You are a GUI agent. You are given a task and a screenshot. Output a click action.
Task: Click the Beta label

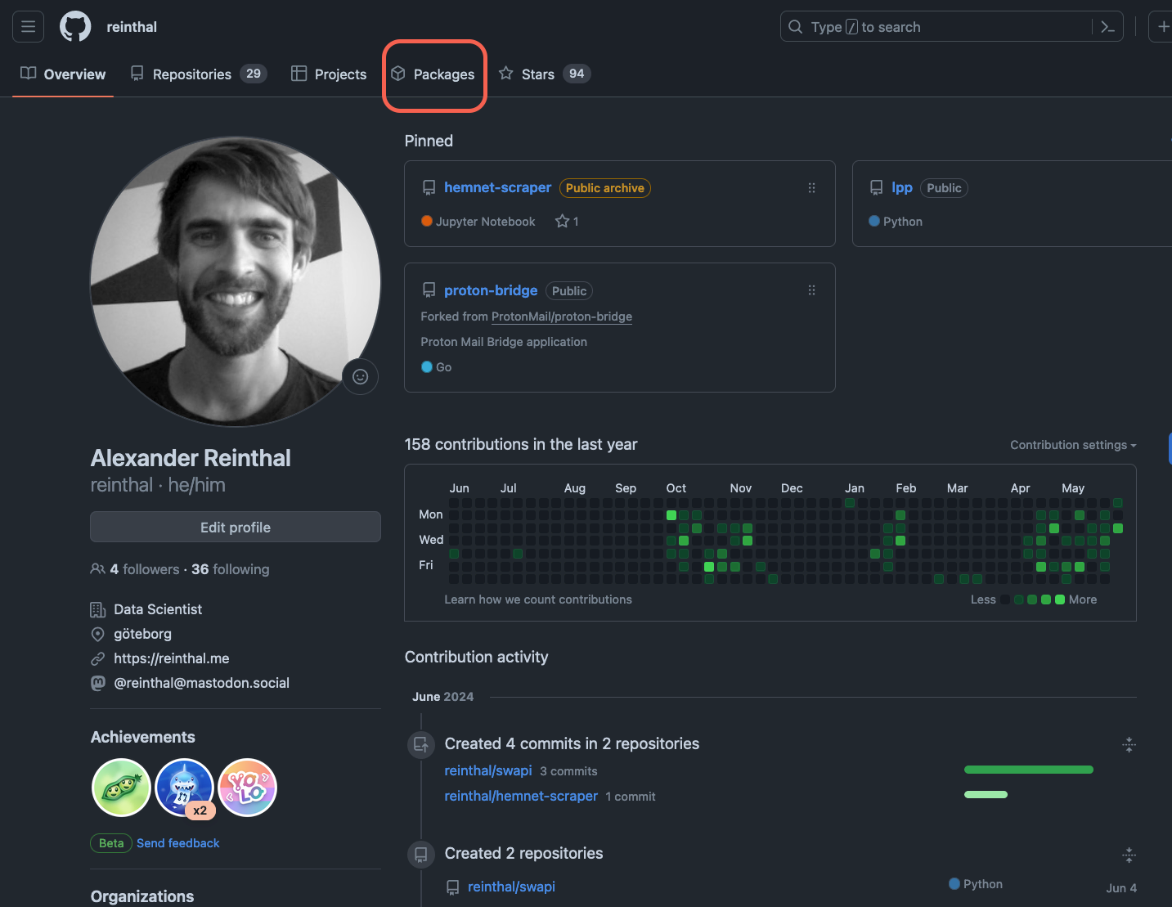(x=111, y=843)
